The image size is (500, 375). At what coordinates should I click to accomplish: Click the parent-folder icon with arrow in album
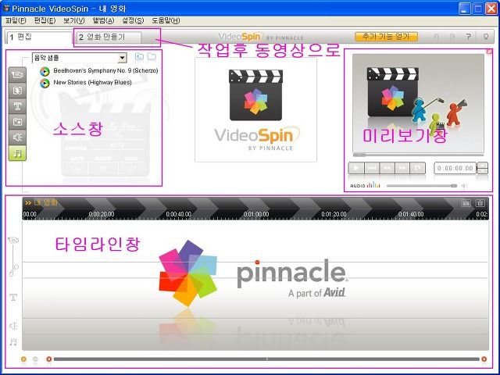click(x=139, y=57)
